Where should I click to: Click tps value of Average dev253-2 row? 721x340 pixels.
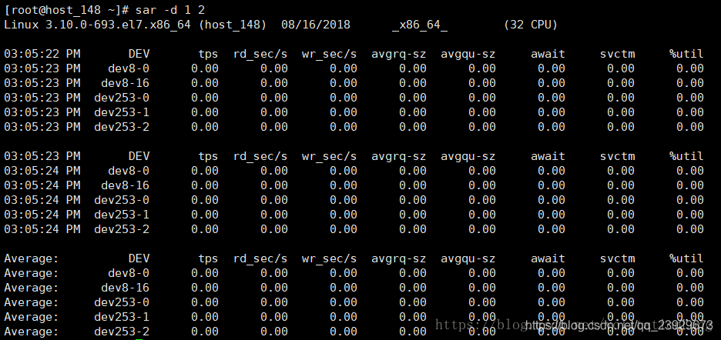click(205, 332)
